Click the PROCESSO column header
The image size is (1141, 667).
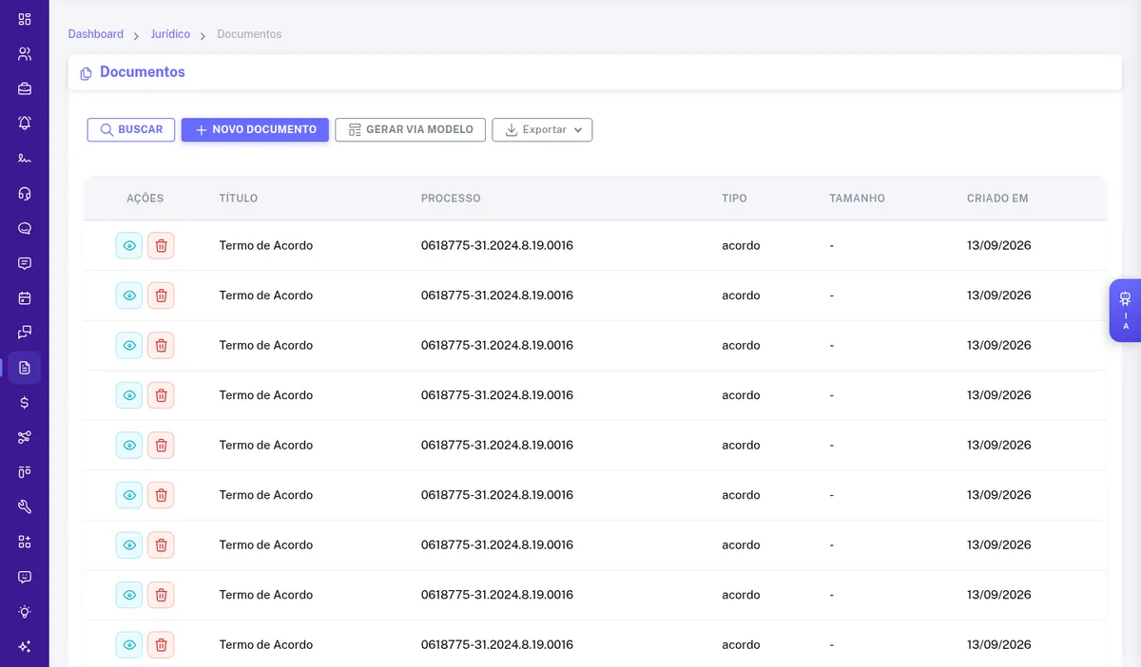click(451, 199)
